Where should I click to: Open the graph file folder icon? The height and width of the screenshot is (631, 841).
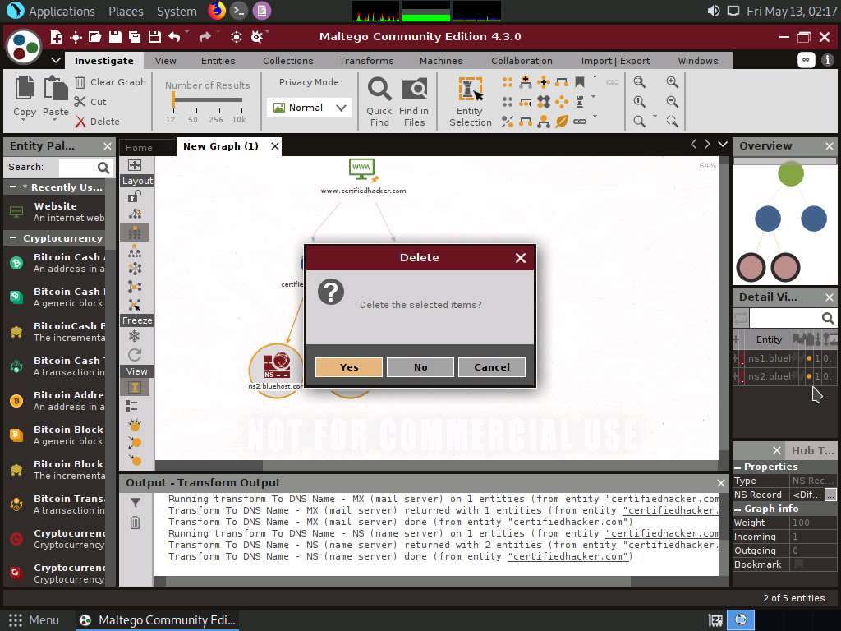point(95,36)
